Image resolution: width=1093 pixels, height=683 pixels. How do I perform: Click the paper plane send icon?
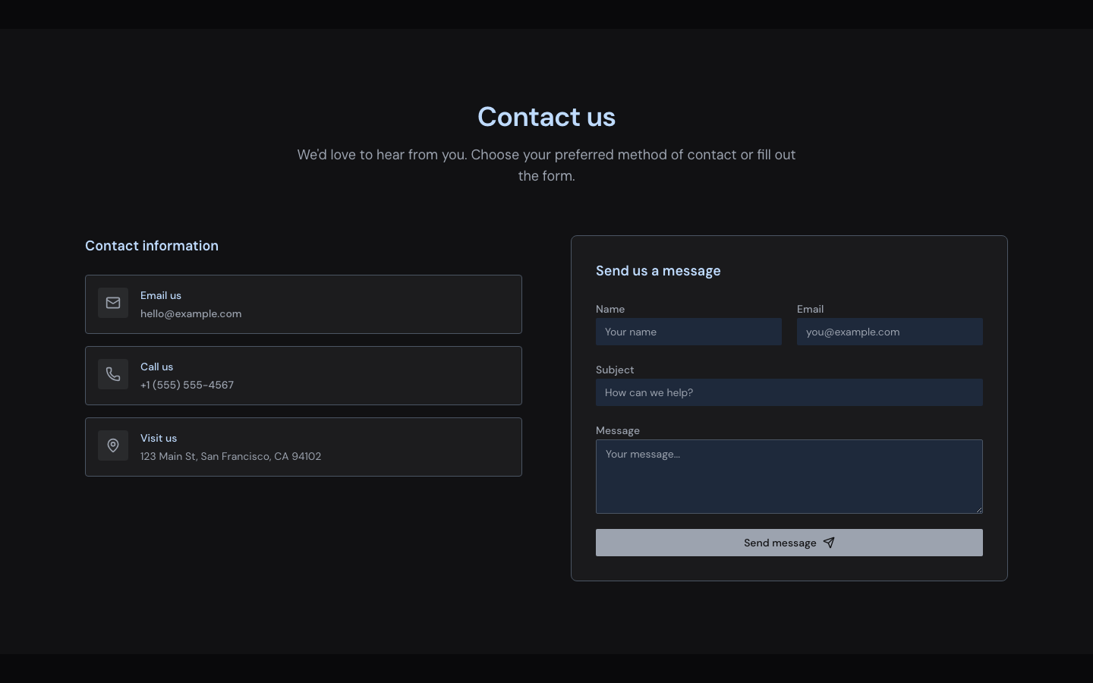[x=829, y=543]
